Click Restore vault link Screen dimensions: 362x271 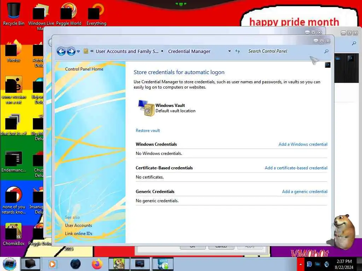point(148,131)
